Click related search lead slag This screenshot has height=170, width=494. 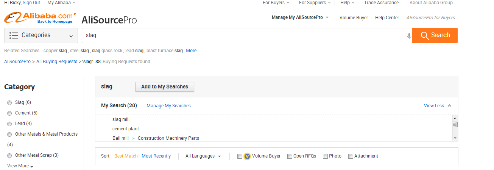(x=134, y=51)
